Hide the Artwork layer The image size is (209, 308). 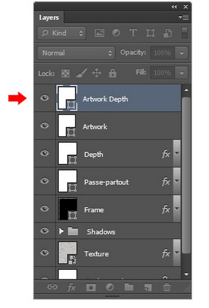[x=45, y=125]
